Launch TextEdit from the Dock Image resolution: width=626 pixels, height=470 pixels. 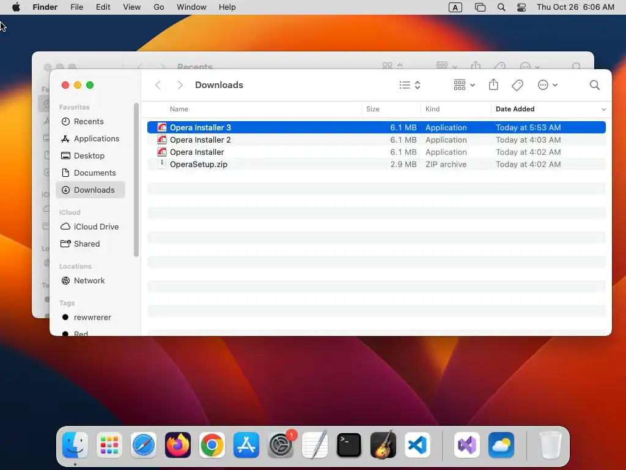(x=315, y=445)
